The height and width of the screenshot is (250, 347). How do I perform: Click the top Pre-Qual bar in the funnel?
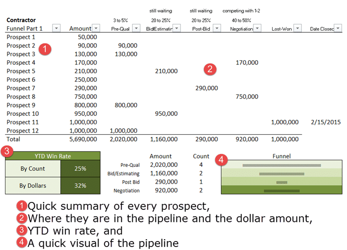click(x=282, y=165)
